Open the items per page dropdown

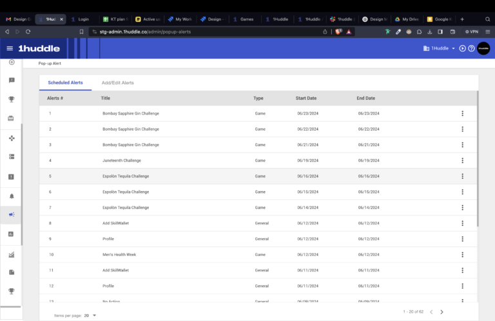(x=90, y=315)
